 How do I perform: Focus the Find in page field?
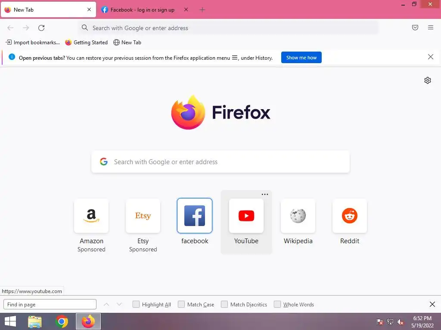click(x=50, y=304)
